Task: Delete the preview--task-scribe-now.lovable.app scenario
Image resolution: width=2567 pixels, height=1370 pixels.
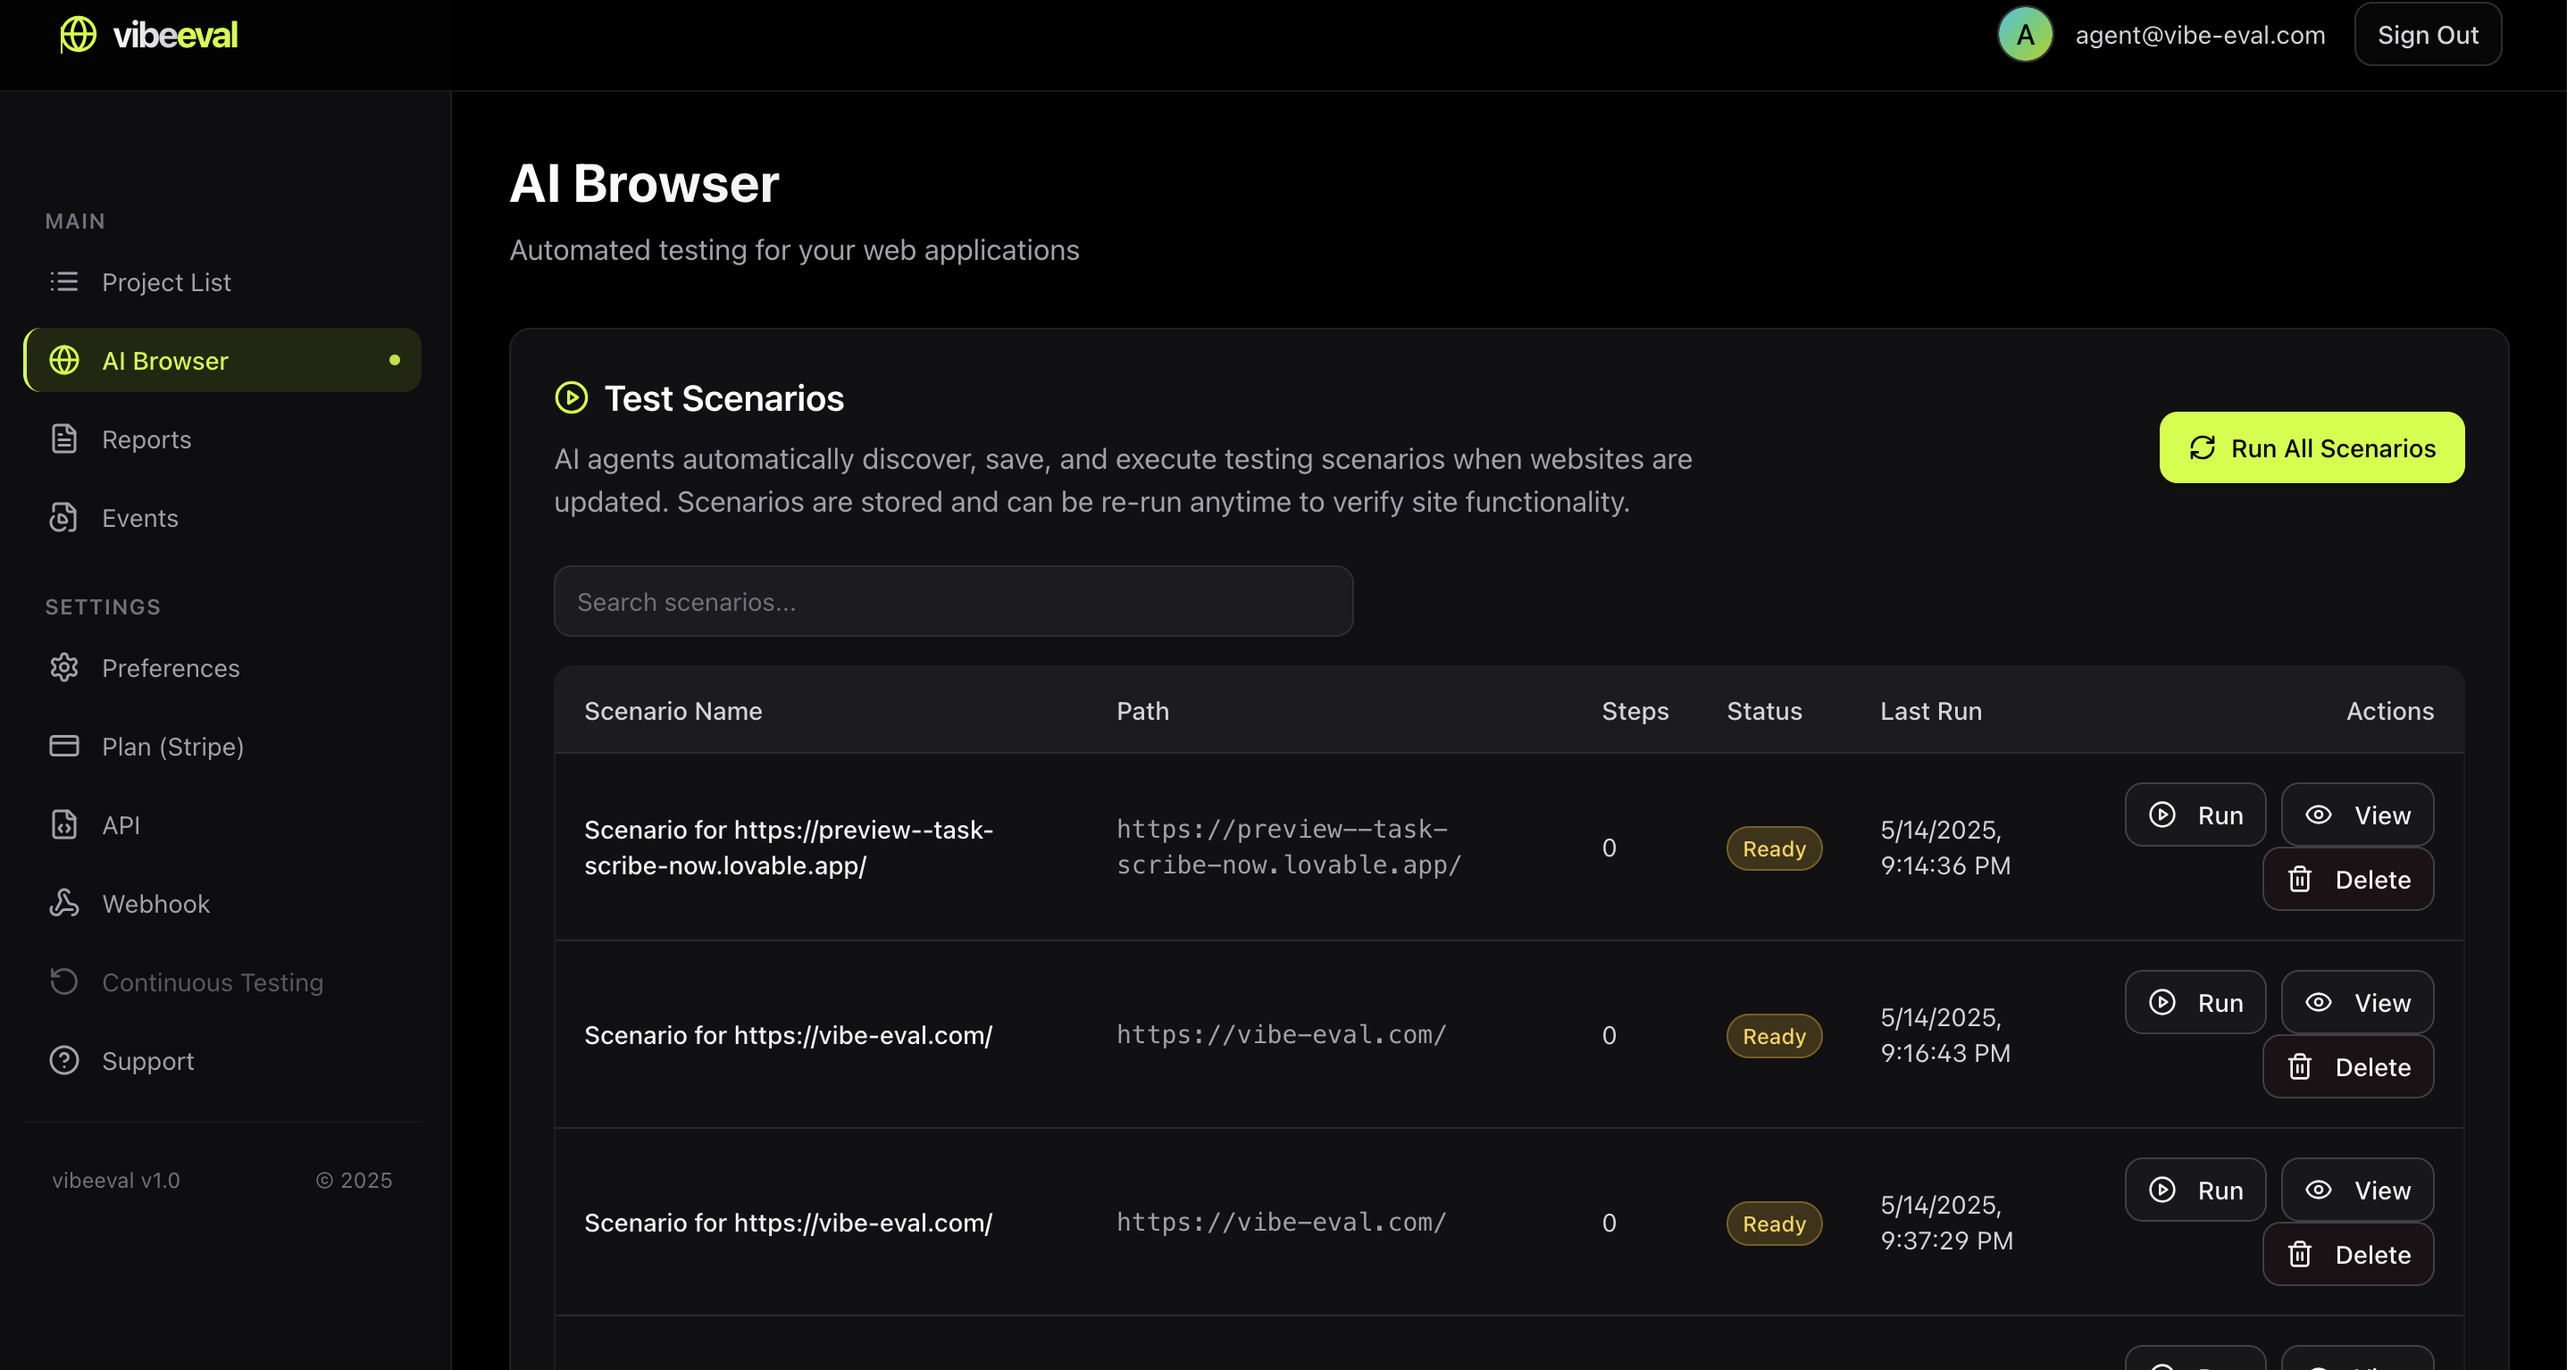Action: pos(2348,880)
